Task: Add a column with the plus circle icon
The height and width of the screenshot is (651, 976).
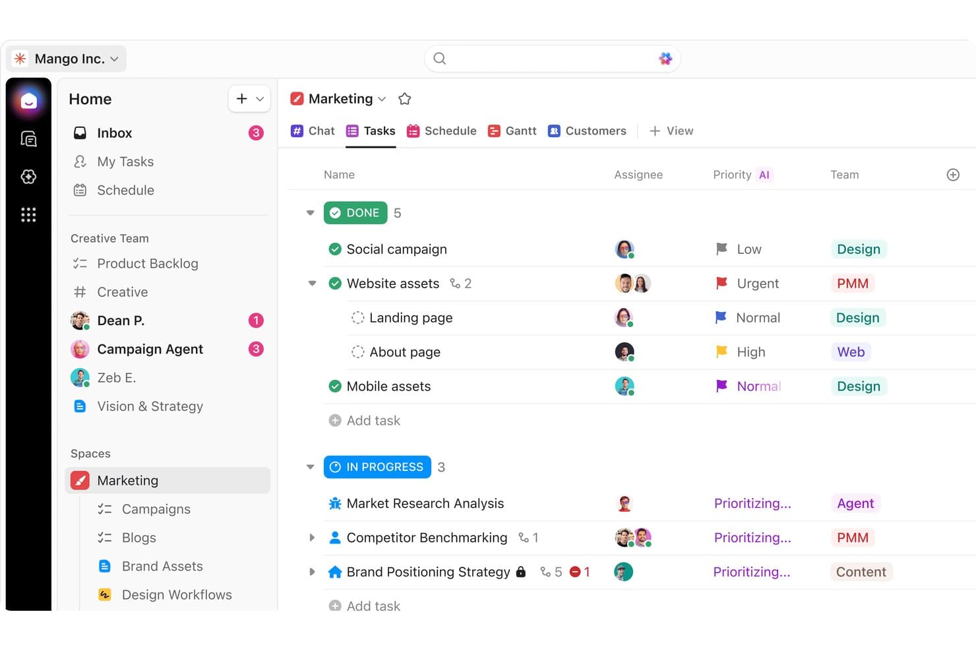Action: tap(953, 175)
